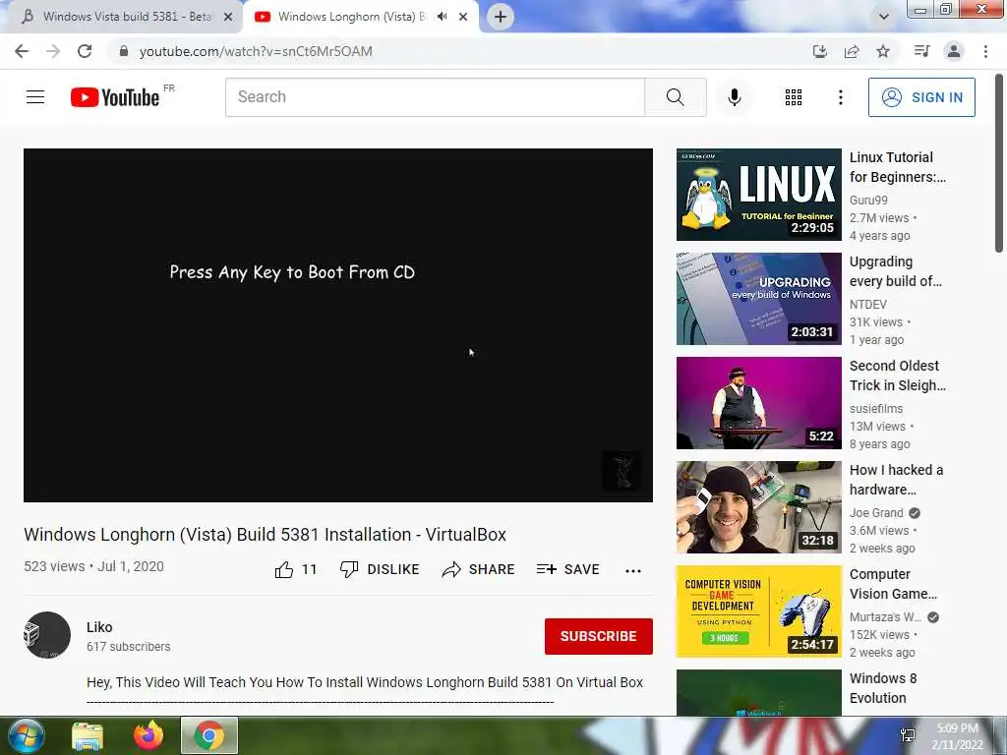The height and width of the screenshot is (755, 1007).
Task: Click the Computer Vision Game title
Action: click(x=893, y=584)
